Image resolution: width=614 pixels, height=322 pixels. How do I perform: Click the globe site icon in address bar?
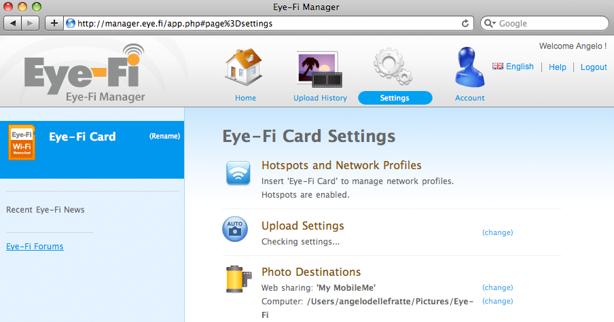pos(71,24)
